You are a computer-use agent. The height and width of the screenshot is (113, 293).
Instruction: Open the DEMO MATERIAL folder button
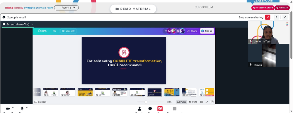133,9
